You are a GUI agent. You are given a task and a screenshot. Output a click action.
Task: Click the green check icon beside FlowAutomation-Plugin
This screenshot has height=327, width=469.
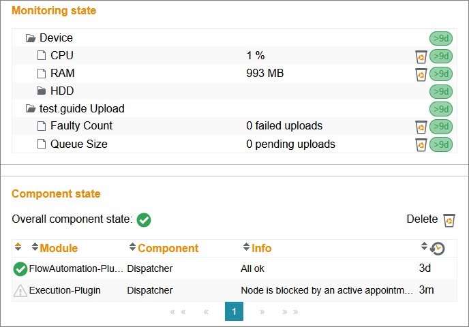[20, 268]
